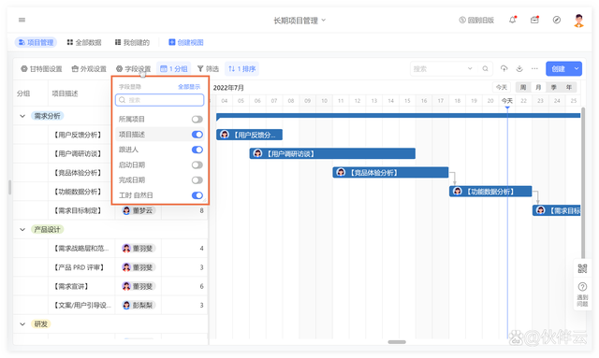Viewport: 599px width, 358px height.
Task: Focus the field search box in popup
Action: click(x=159, y=100)
